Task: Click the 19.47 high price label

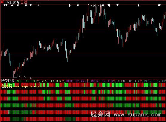Action: point(97,6)
